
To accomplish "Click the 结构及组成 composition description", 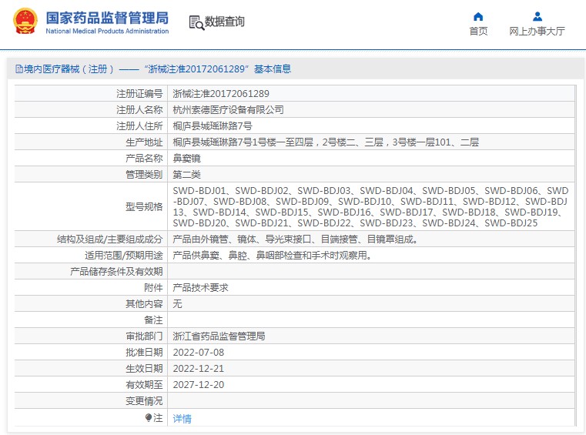I will (295, 239).
